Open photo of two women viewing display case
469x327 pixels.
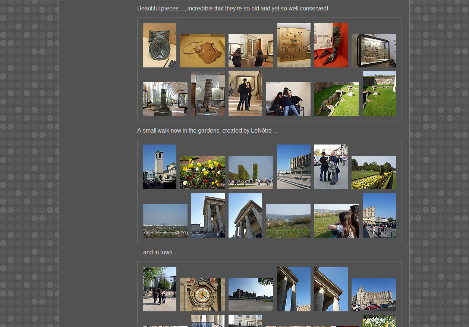tap(251, 51)
